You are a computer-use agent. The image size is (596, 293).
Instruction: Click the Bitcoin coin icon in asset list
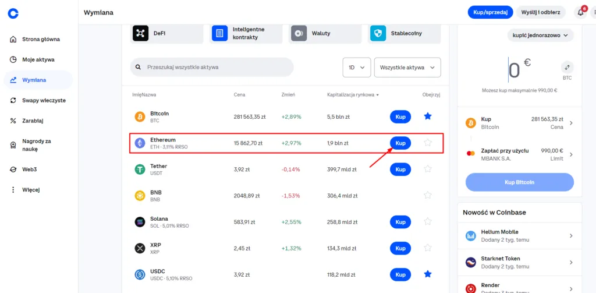point(140,117)
